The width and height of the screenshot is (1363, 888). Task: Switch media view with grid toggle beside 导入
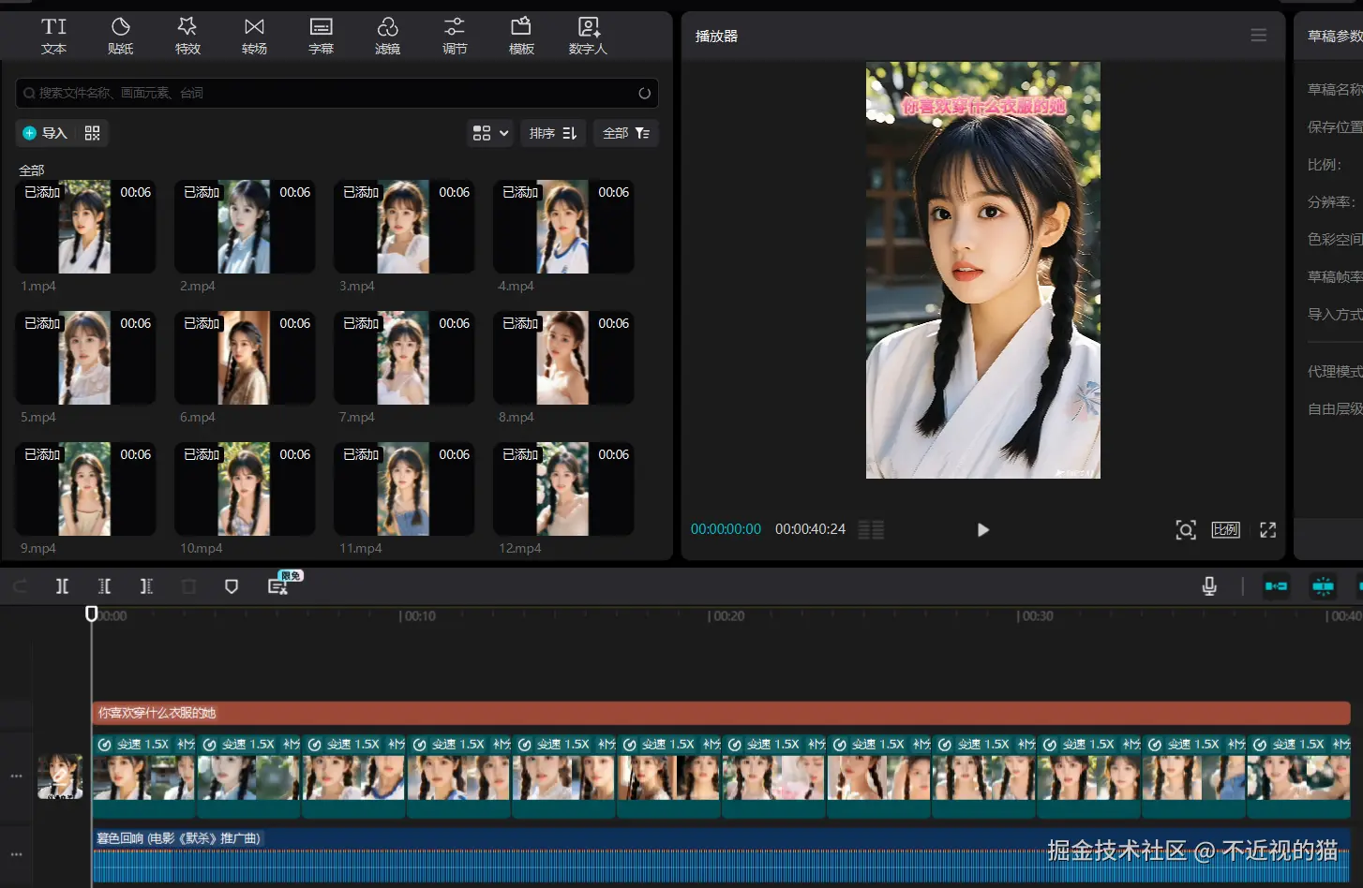click(92, 133)
